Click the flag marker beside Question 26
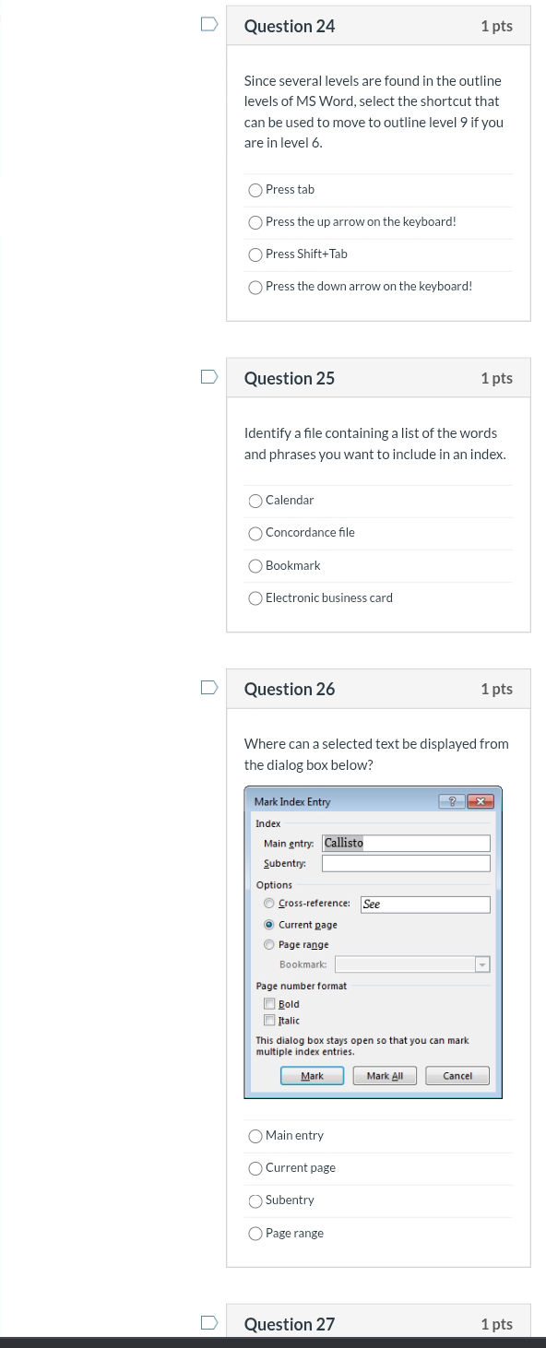 pos(209,688)
